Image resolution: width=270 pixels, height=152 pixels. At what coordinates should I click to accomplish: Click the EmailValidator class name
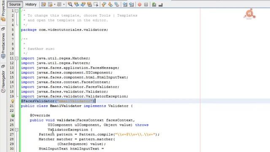66,106
